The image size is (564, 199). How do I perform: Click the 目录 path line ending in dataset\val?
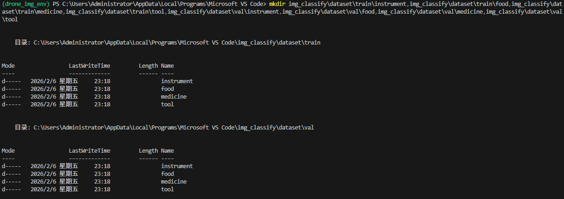click(x=164, y=128)
